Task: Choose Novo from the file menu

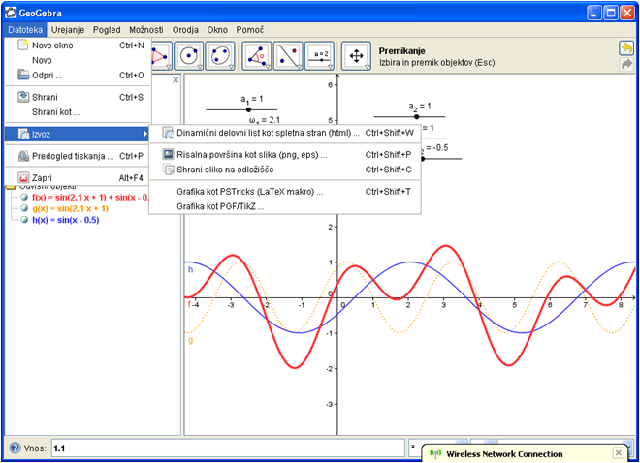Action: tap(78, 60)
